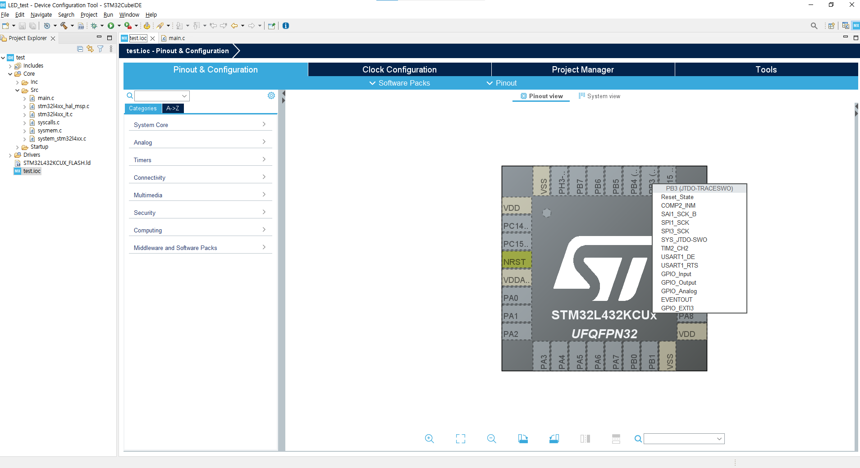The width and height of the screenshot is (860, 468).
Task: Switch to Project Manager tab
Action: tap(583, 69)
